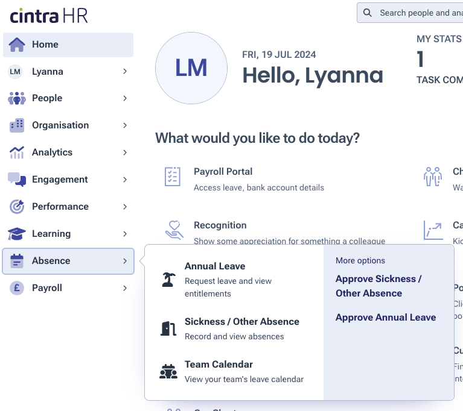The height and width of the screenshot is (411, 463).
Task: Expand the Organisation submenu arrow
Action: [x=125, y=125]
